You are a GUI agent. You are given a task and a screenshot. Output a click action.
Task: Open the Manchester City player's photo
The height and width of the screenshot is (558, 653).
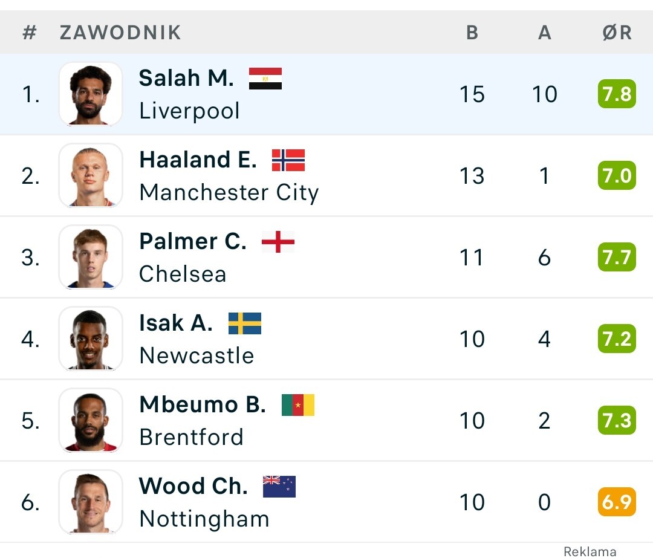(91, 176)
